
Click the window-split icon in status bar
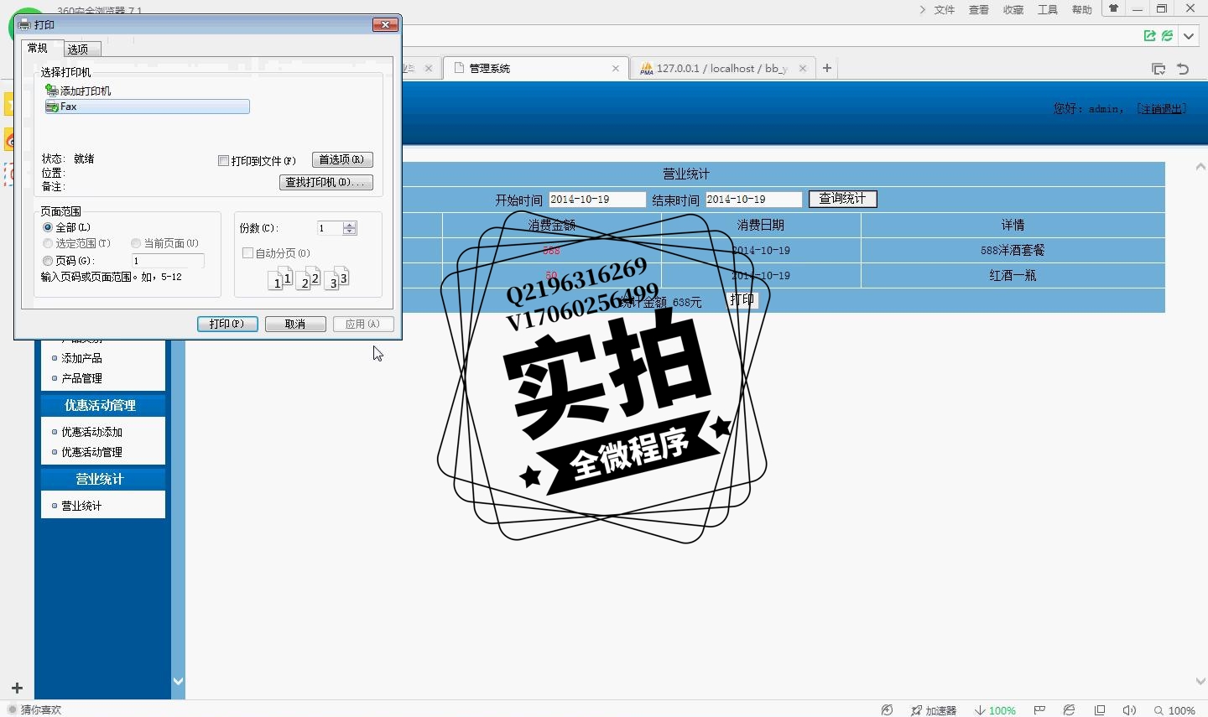(x=1100, y=710)
